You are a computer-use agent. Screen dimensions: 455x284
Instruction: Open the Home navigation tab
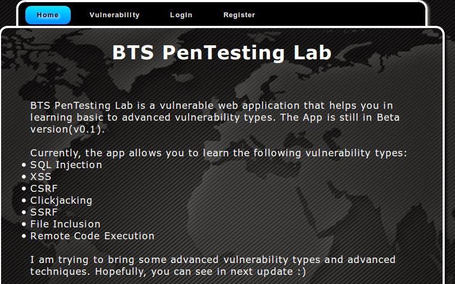[x=47, y=15]
